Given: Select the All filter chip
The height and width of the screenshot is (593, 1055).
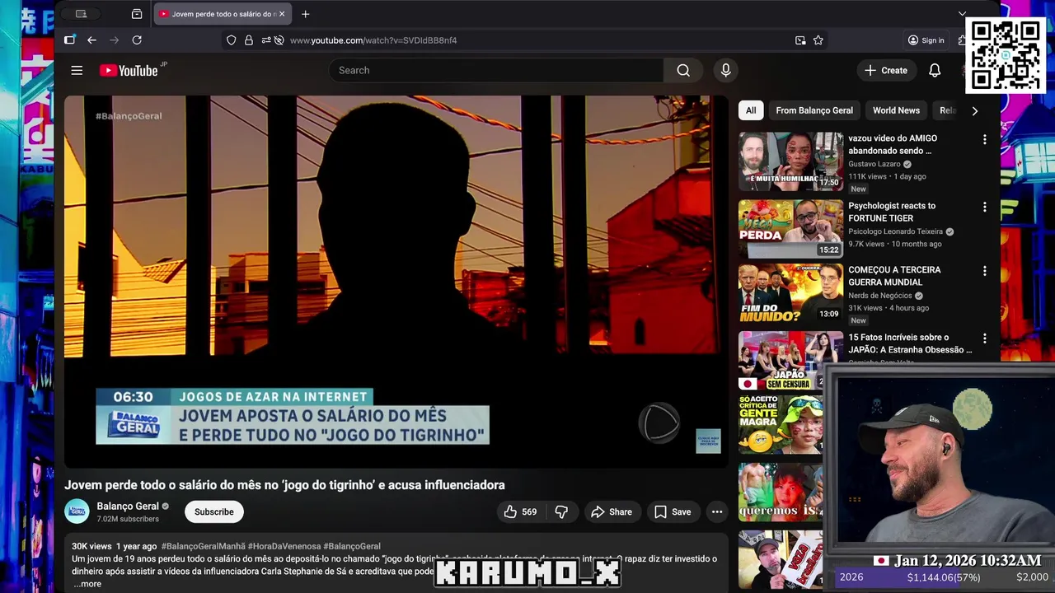Looking at the screenshot, I should (751, 110).
